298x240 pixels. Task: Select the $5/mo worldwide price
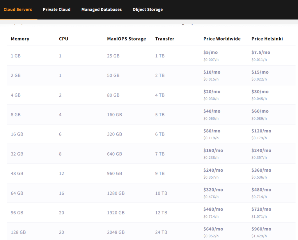tap(210, 52)
